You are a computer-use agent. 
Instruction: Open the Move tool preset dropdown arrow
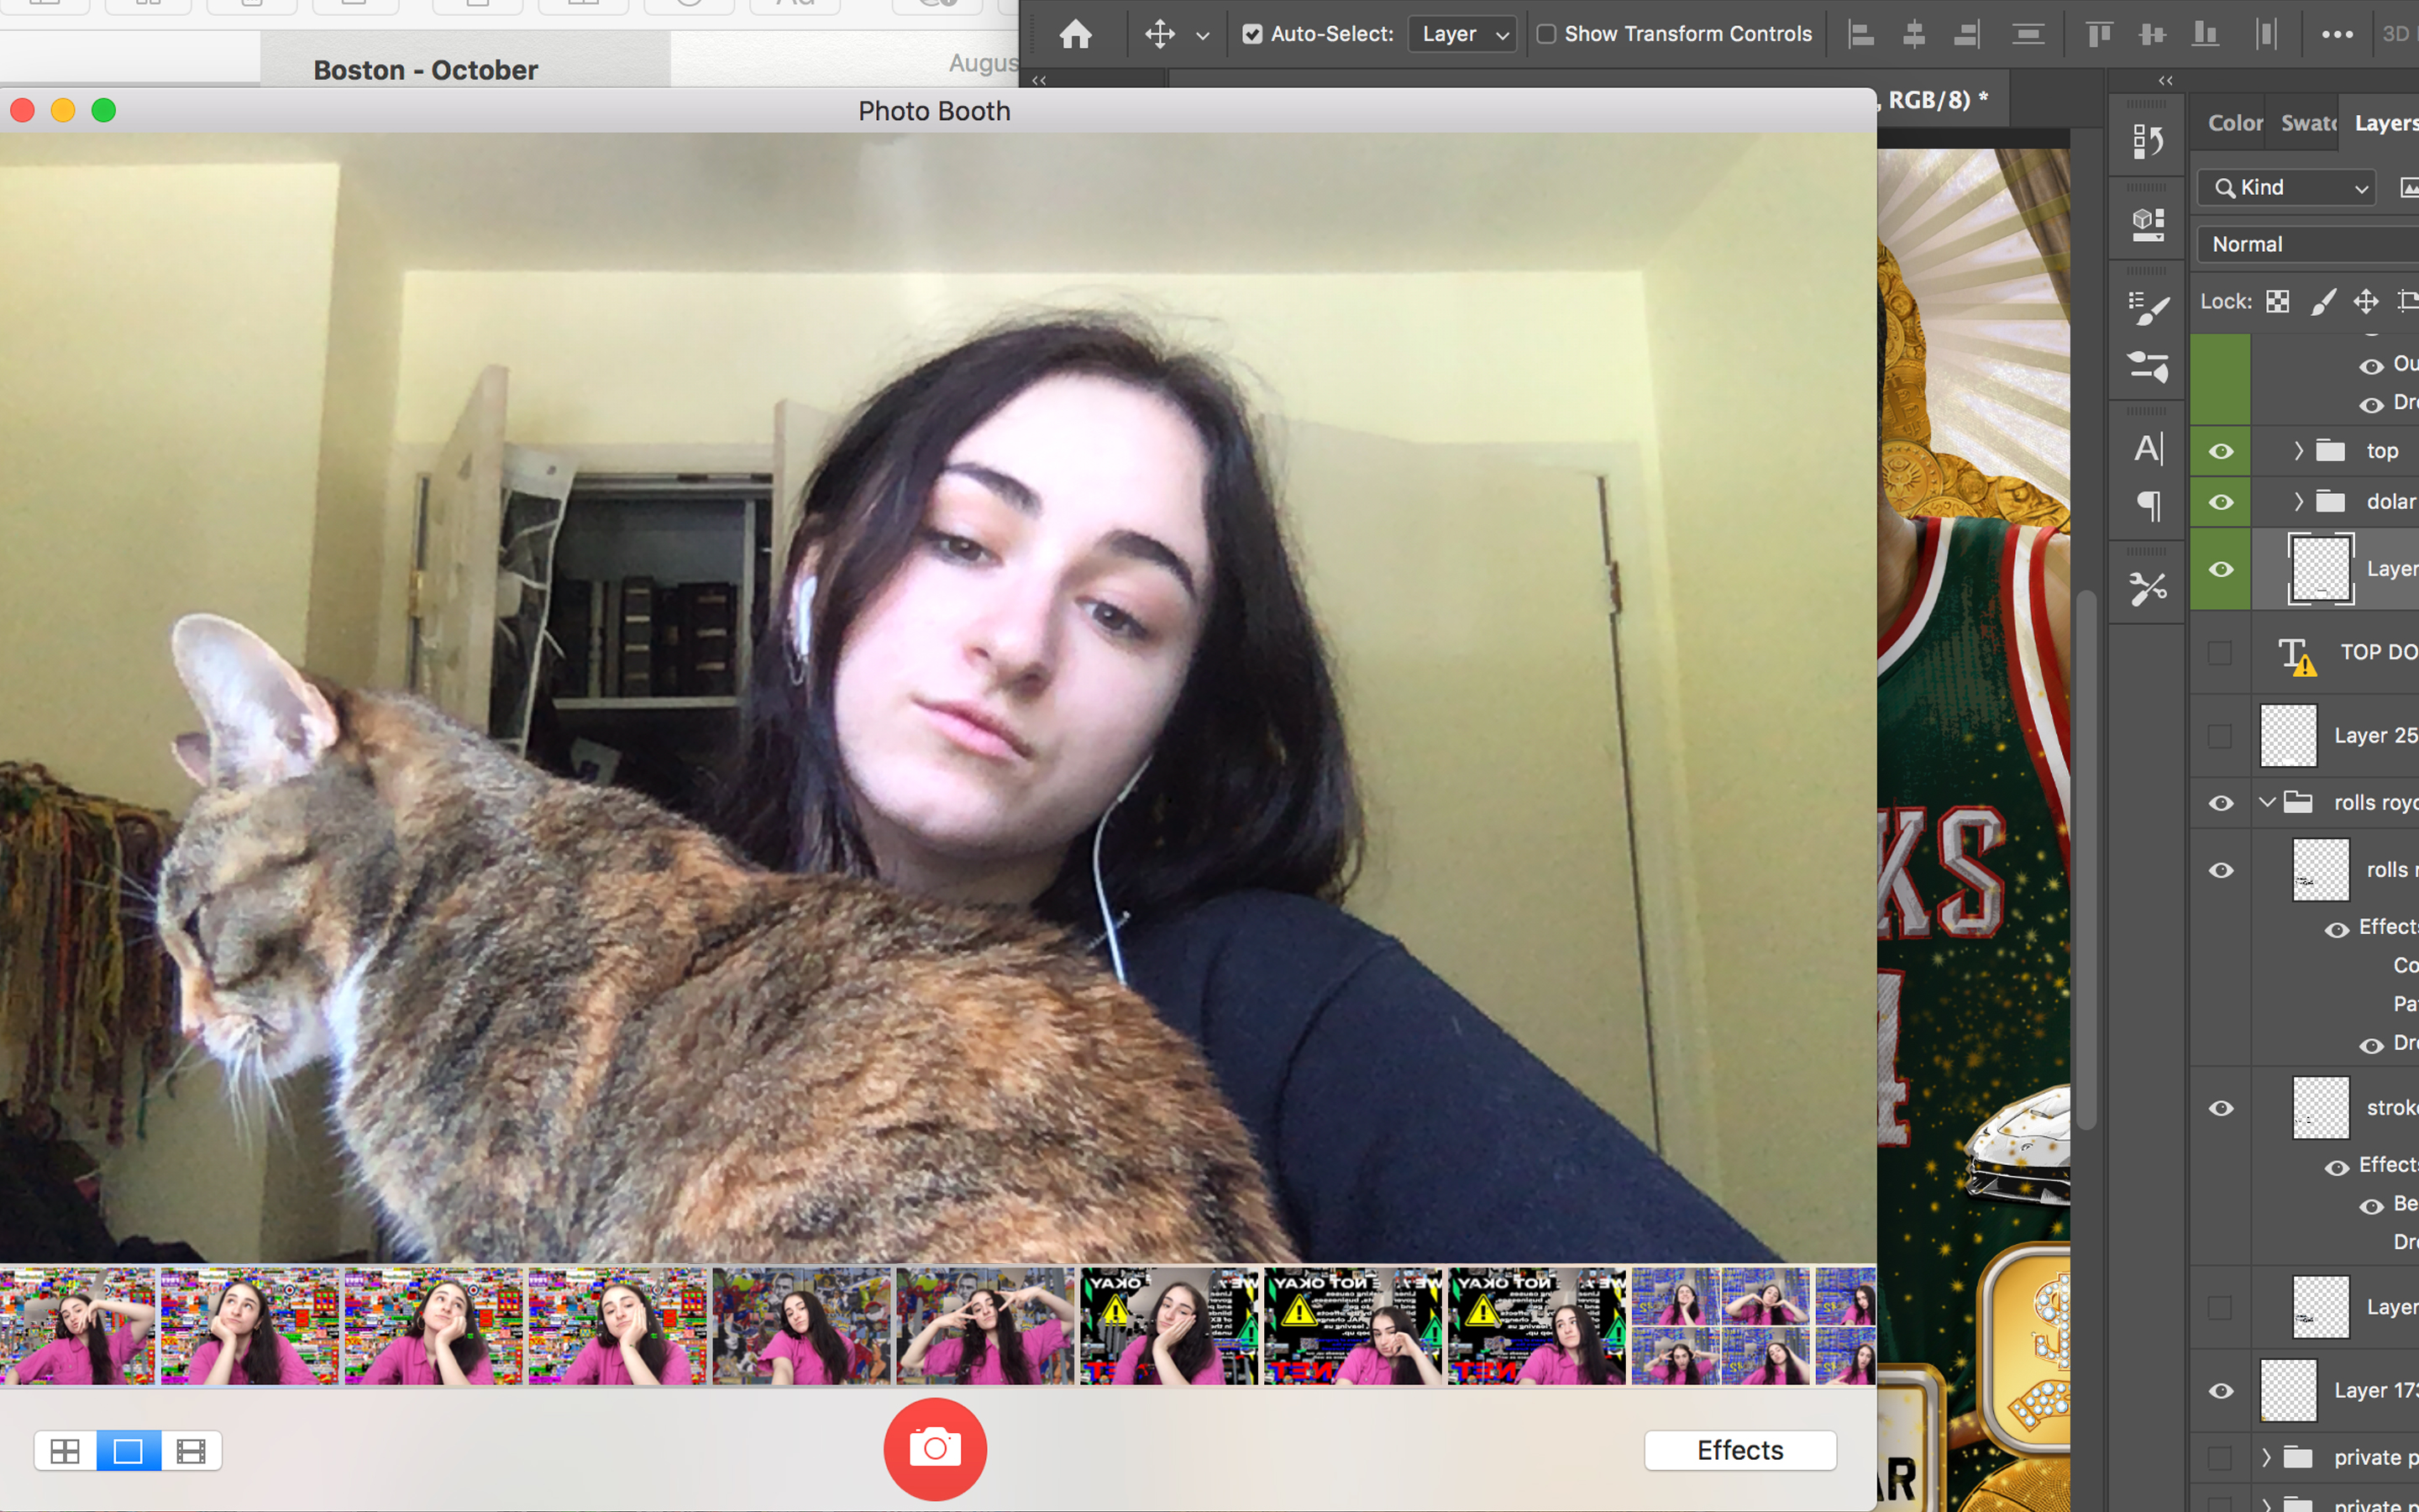1203,36
